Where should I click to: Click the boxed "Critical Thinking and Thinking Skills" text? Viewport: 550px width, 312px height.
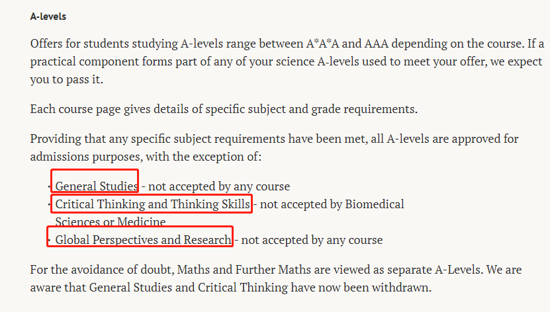click(153, 204)
